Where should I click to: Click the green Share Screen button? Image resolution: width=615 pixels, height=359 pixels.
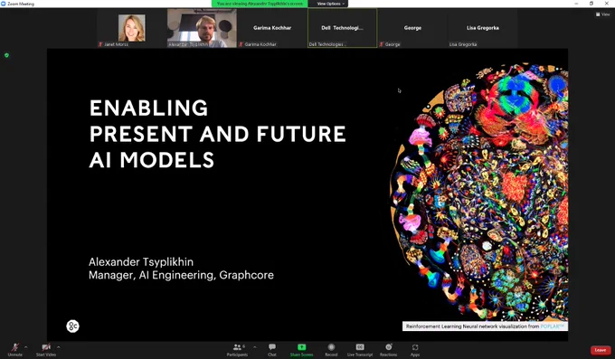(301, 349)
